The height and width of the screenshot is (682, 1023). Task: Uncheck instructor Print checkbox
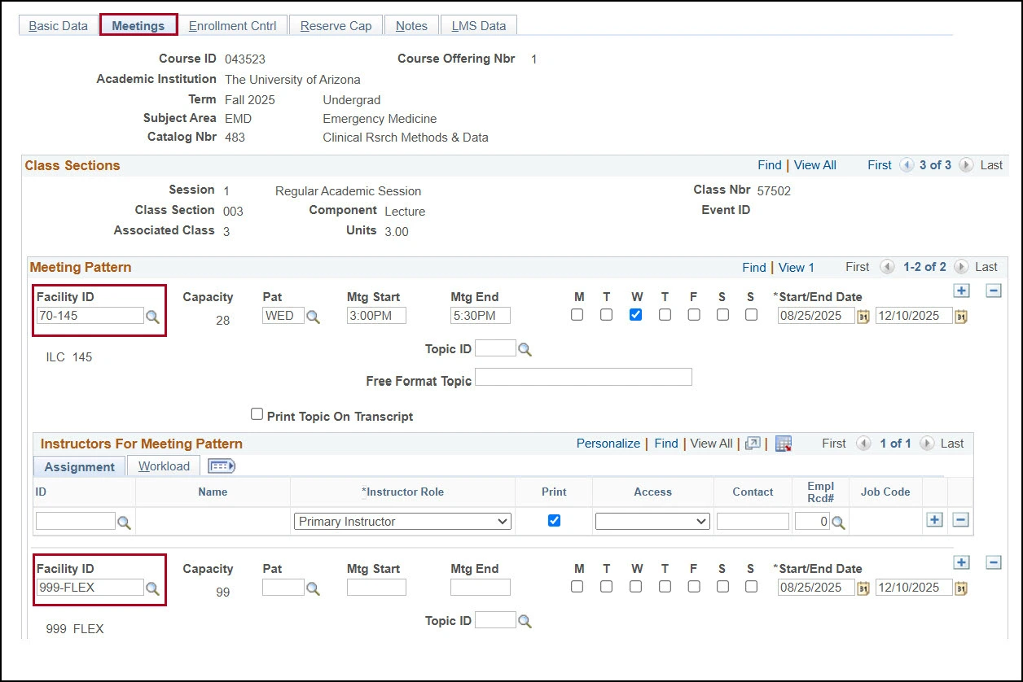(x=554, y=520)
